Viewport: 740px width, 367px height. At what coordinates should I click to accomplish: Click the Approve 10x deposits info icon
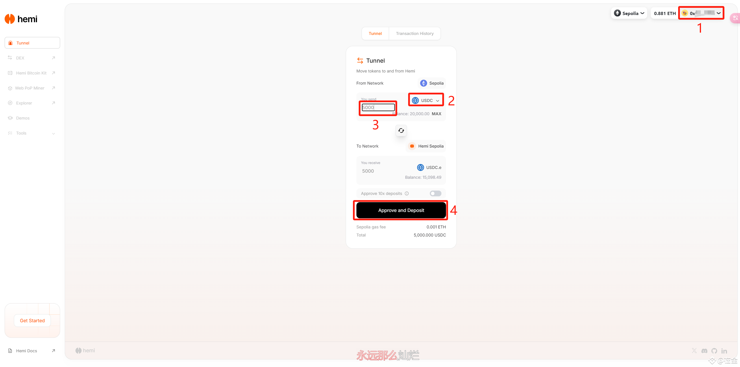407,193
